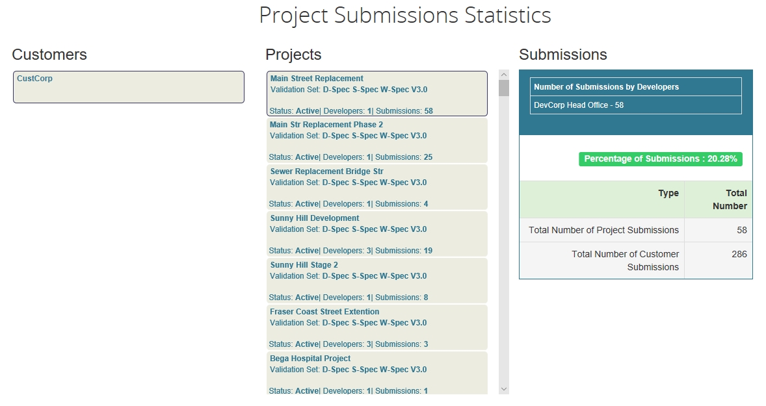Select the Sunny Hill Development project
The width and height of the screenshot is (766, 406).
376,234
